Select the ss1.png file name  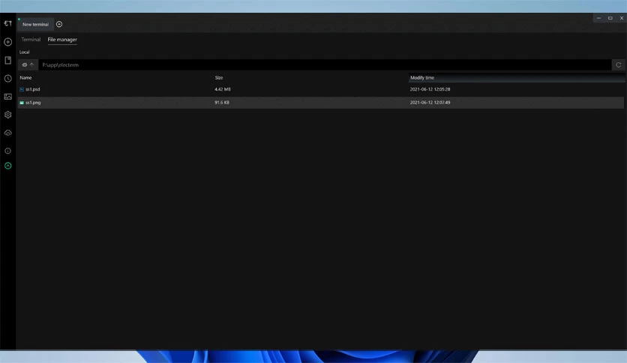click(x=33, y=102)
